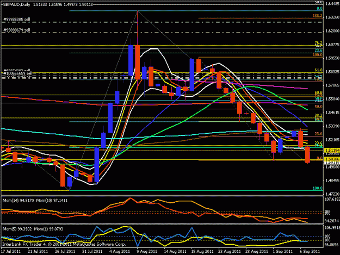Select the orange 23.6 Fibonacci level label

click(x=319, y=134)
